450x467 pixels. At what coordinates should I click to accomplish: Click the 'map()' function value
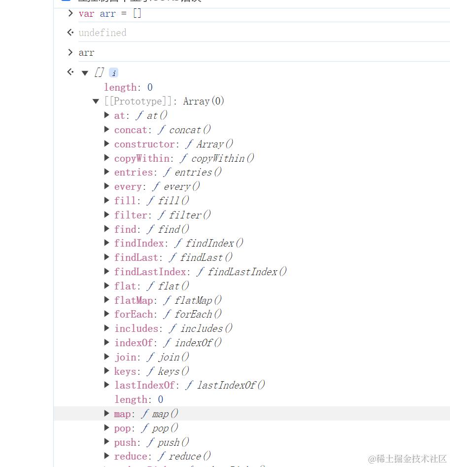165,414
